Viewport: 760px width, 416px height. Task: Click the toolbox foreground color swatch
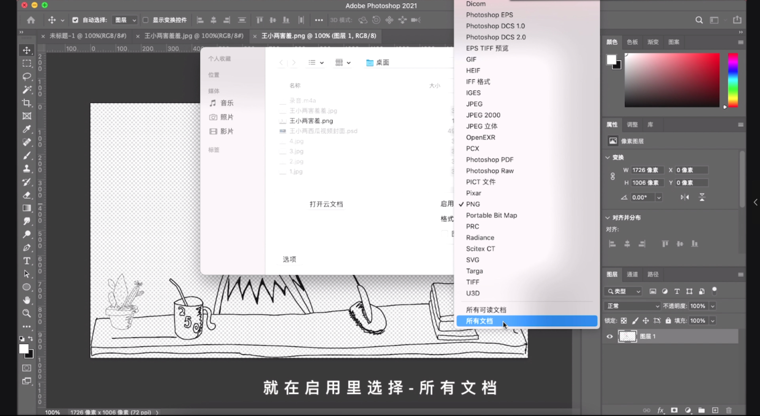[x=24, y=349]
